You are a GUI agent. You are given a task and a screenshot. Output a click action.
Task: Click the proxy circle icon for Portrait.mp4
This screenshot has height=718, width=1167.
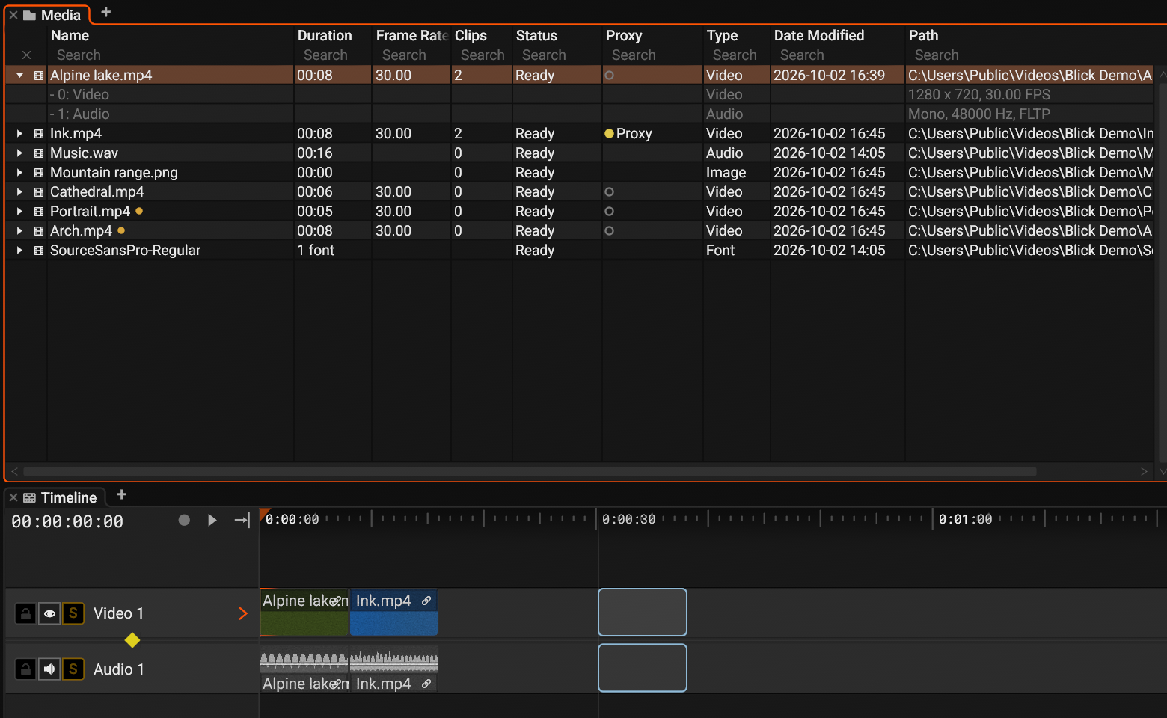click(x=609, y=212)
